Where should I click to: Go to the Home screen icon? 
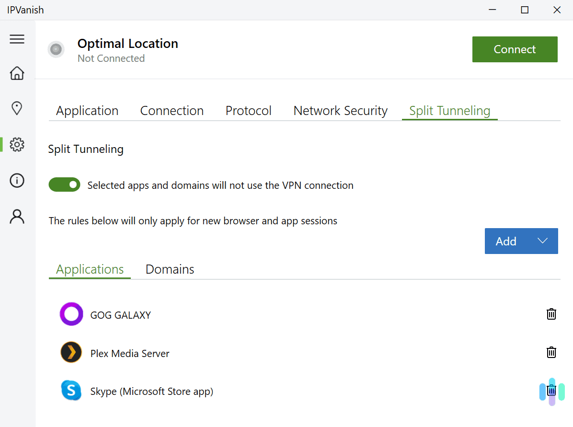tap(17, 73)
